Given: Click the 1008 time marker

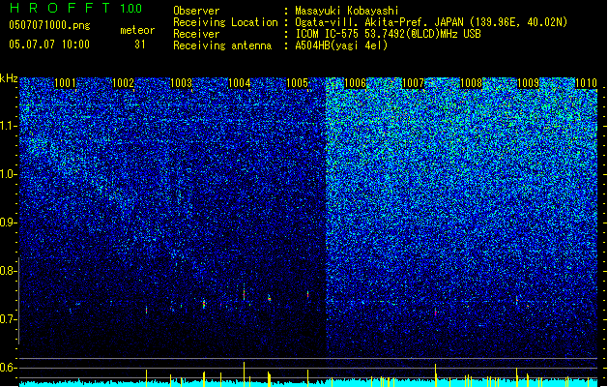Looking at the screenshot, I should tap(471, 83).
